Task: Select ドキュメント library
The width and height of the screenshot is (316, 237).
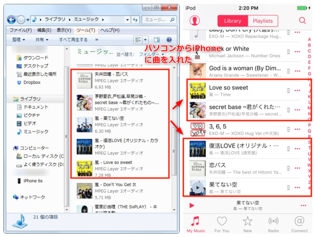Action: pyautogui.click(x=33, y=107)
